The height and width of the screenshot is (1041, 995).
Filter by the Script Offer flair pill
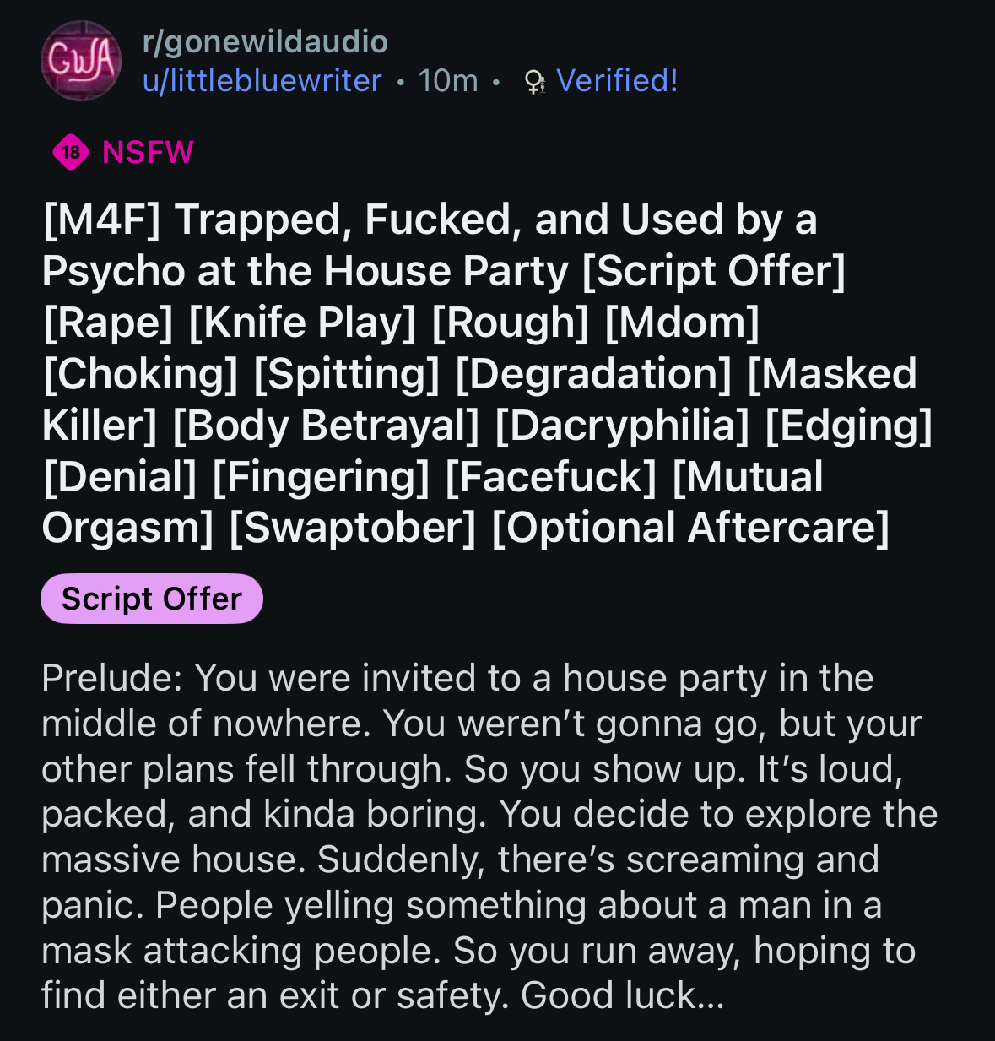pos(152,599)
